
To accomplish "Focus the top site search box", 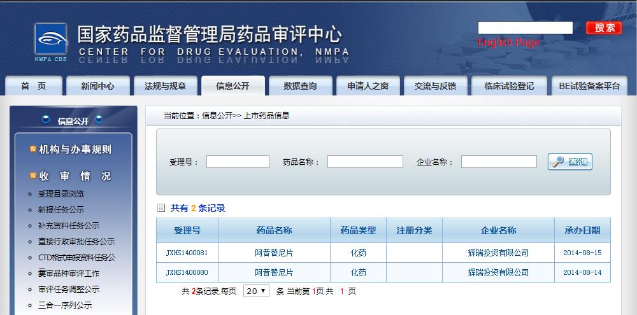I will (x=526, y=27).
